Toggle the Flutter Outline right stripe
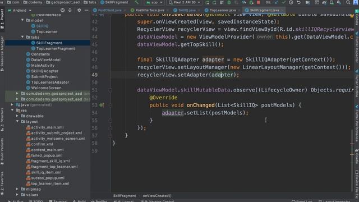This screenshot has width=359, height=202. click(x=357, y=84)
